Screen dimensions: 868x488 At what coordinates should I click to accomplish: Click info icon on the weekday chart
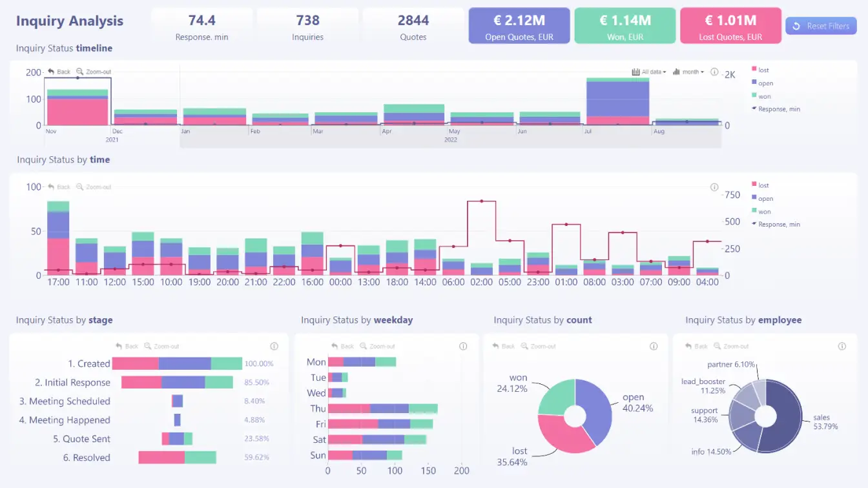pos(463,346)
